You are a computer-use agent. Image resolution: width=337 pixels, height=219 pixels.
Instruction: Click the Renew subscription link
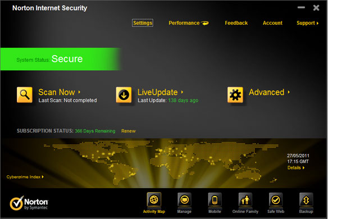[x=128, y=131]
